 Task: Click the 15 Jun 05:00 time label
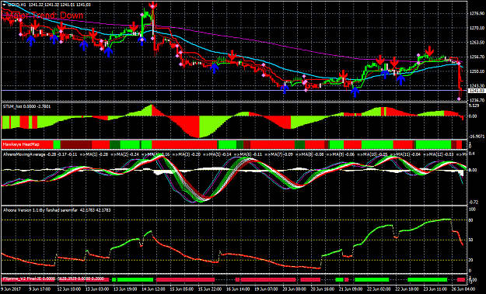coord(183,289)
